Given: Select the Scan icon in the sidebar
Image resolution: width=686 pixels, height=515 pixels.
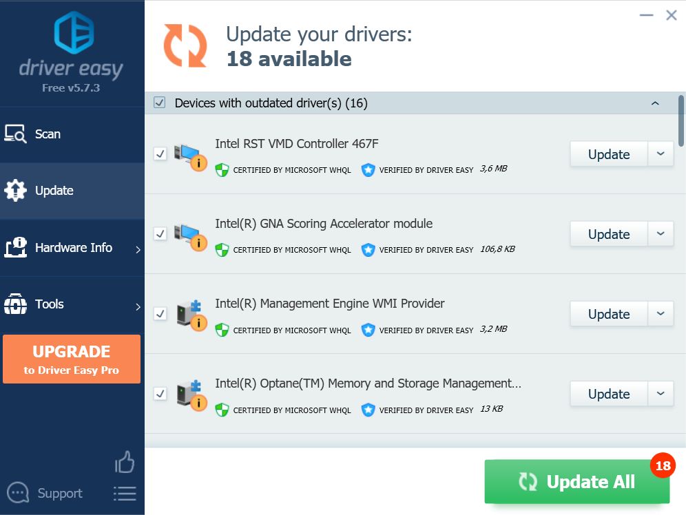Looking at the screenshot, I should (x=17, y=134).
